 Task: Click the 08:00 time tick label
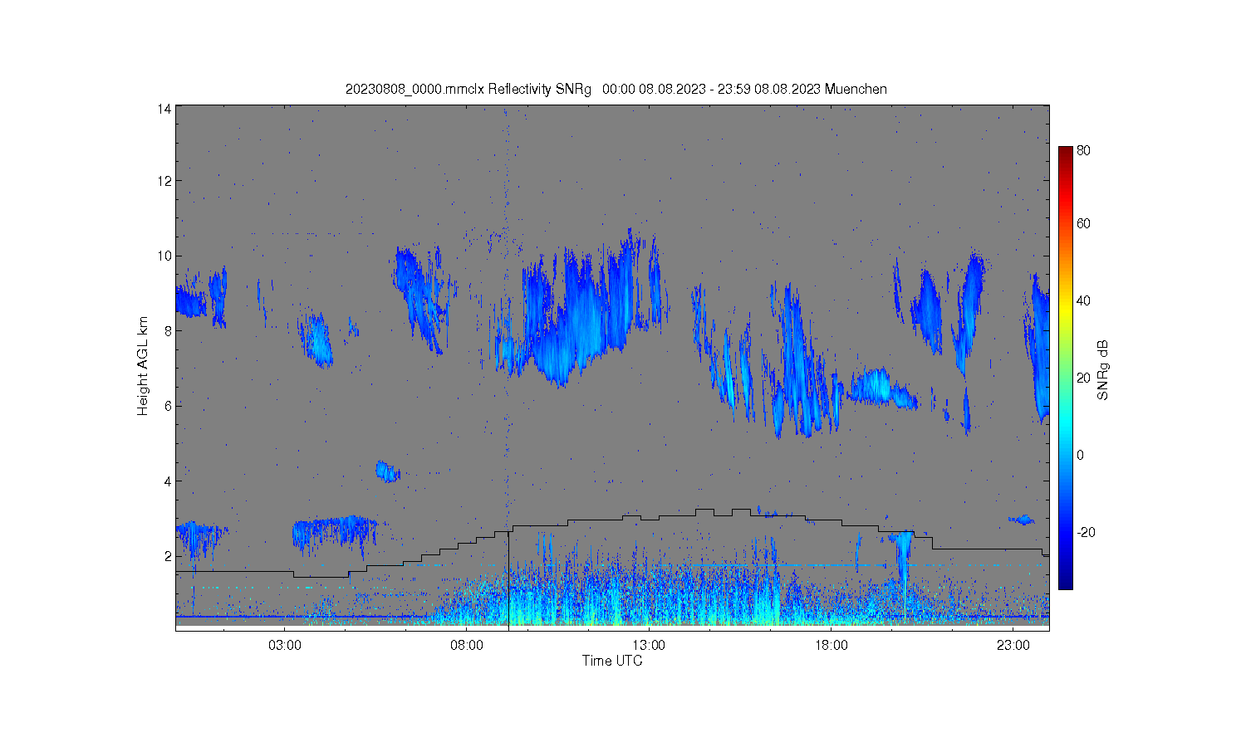(467, 646)
